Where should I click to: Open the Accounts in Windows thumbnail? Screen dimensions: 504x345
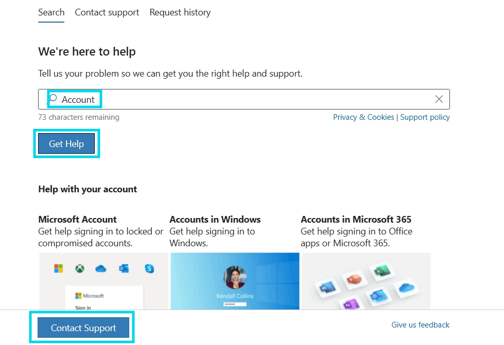tap(234, 281)
